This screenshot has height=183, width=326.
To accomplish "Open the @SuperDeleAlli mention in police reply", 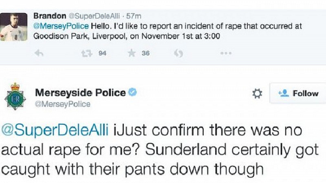I will 55,130.
